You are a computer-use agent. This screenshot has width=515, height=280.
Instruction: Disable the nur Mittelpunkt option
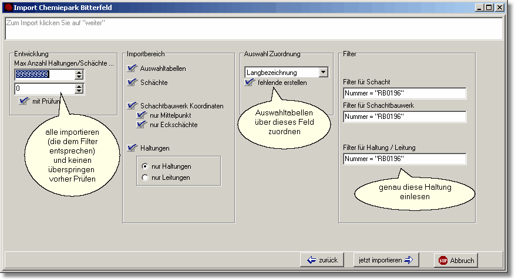[x=141, y=115]
